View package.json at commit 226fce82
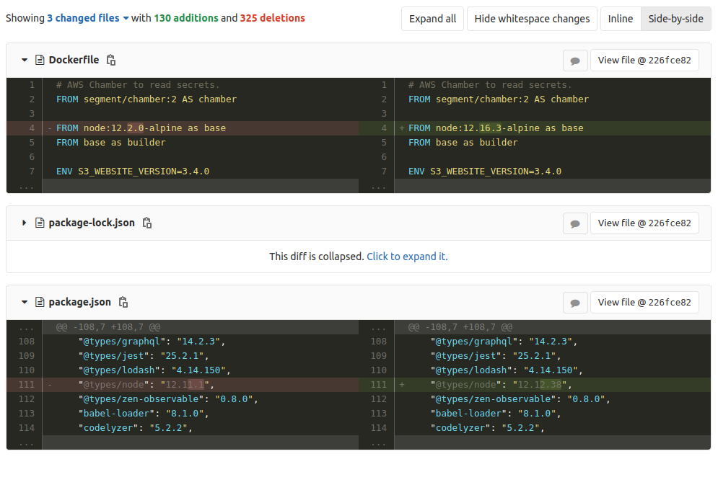The width and height of the screenshot is (718, 490). (x=644, y=302)
